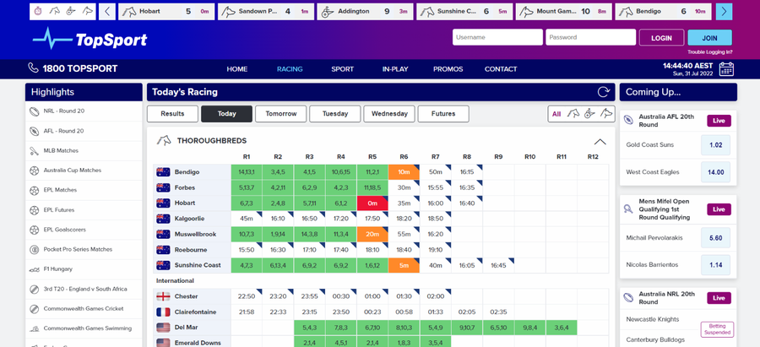Click the Bendigo R6 10m cell
760x347 pixels.
(404, 172)
